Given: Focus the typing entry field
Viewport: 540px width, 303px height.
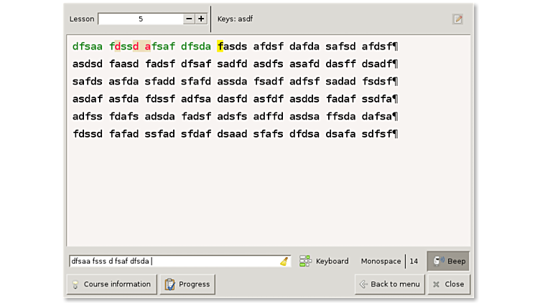Looking at the screenshot, I should click(x=172, y=261).
